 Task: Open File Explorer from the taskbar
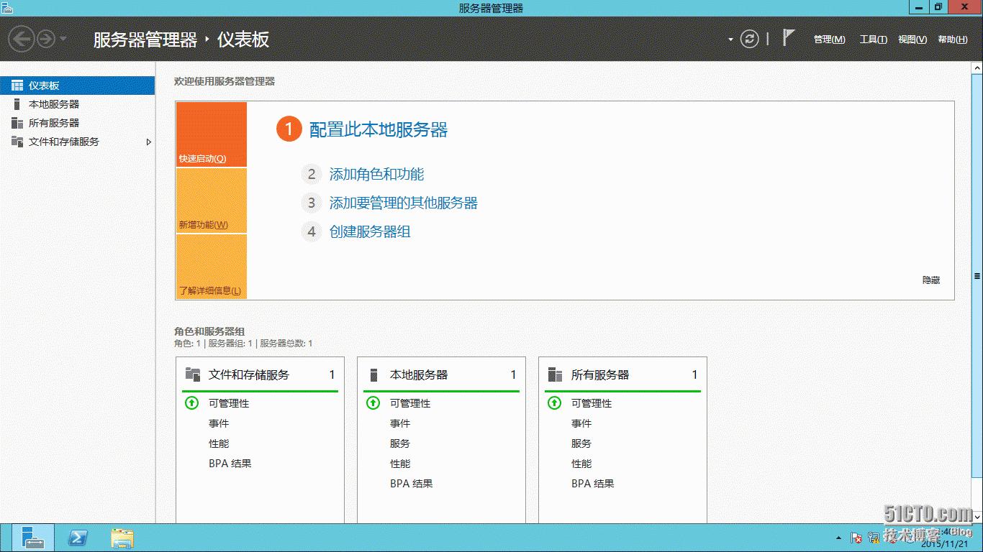click(x=122, y=538)
